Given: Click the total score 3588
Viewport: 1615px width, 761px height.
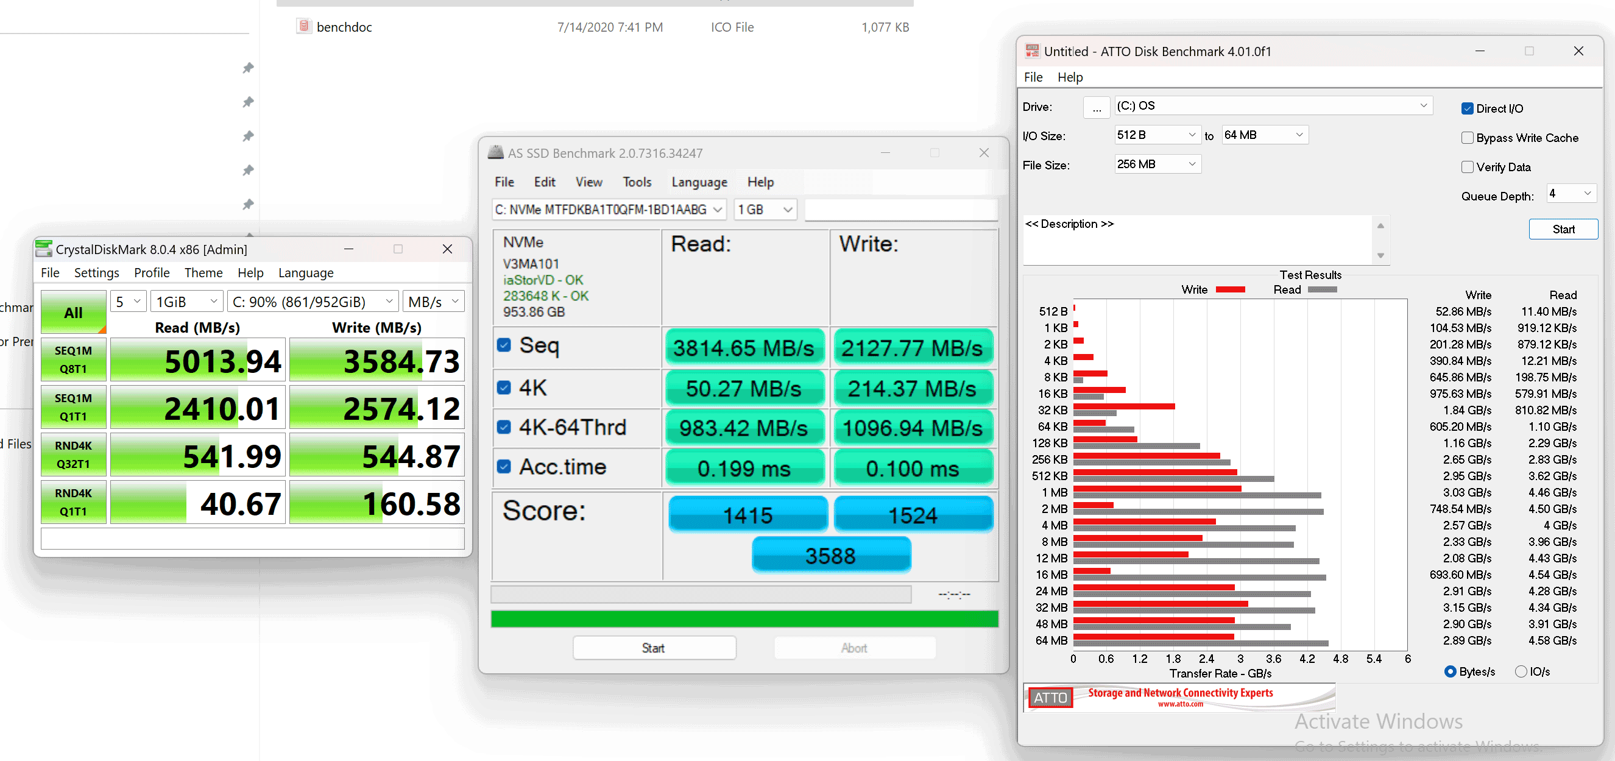Looking at the screenshot, I should click(831, 555).
